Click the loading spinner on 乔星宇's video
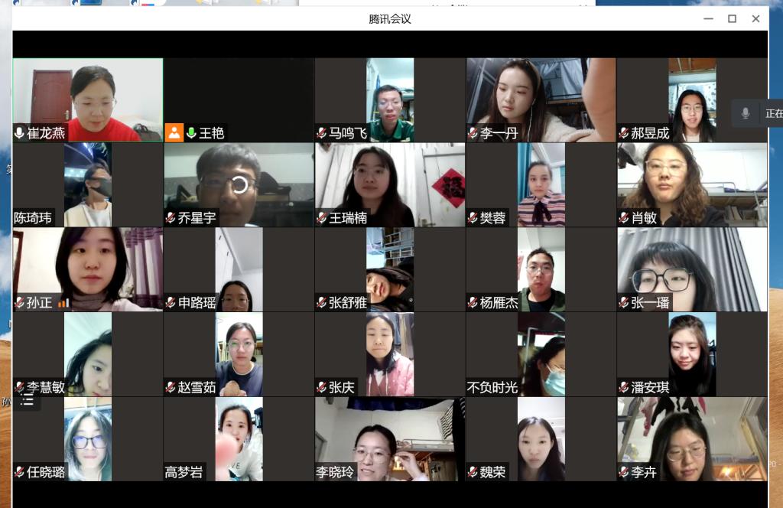Viewport: 783px width, 508px height. (239, 184)
